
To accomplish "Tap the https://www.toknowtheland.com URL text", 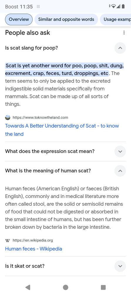I will point(40,118).
